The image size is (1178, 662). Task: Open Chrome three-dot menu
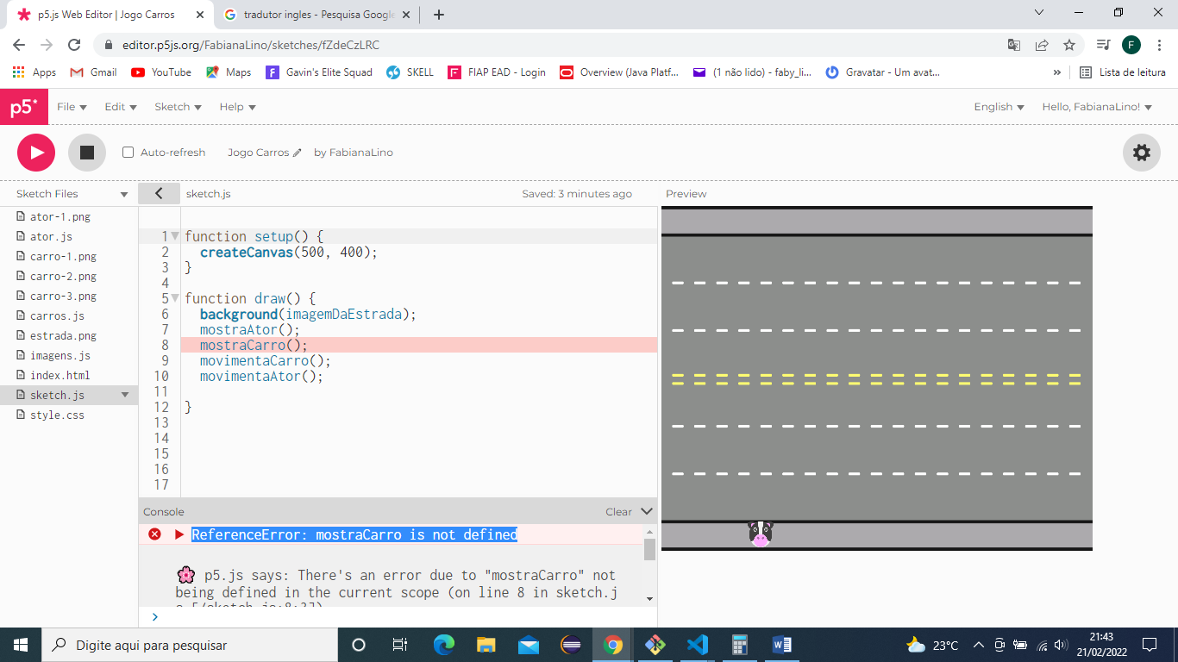click(x=1159, y=45)
